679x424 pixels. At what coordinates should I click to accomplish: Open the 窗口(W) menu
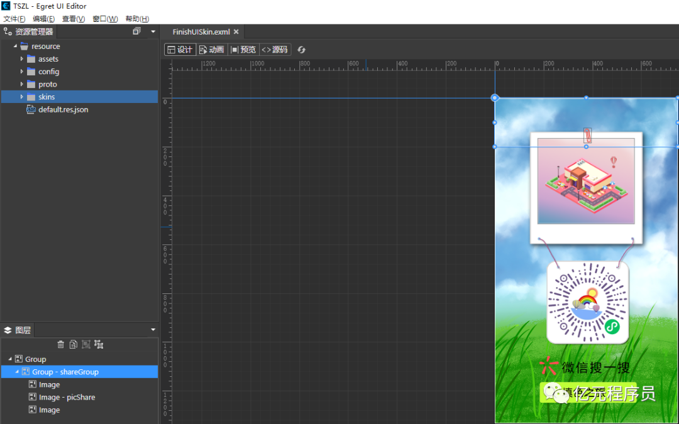(105, 19)
